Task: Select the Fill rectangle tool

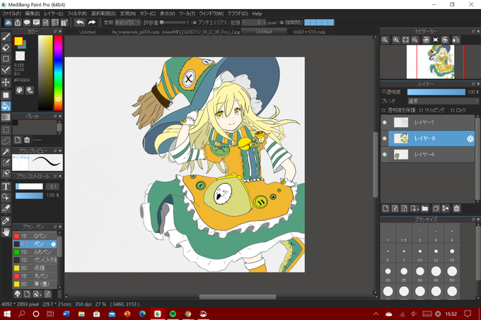Action: pyautogui.click(x=6, y=95)
